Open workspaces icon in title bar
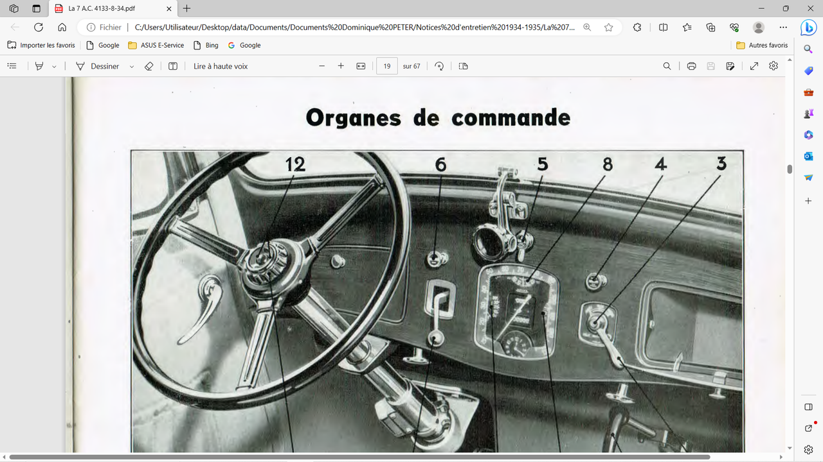Viewport: 823px width, 462px height. click(x=14, y=9)
